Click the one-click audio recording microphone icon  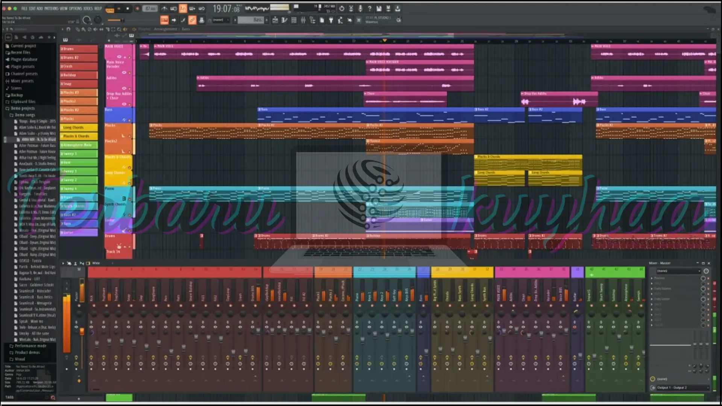click(360, 8)
